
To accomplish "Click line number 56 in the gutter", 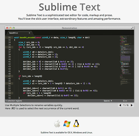I will 9,98.
